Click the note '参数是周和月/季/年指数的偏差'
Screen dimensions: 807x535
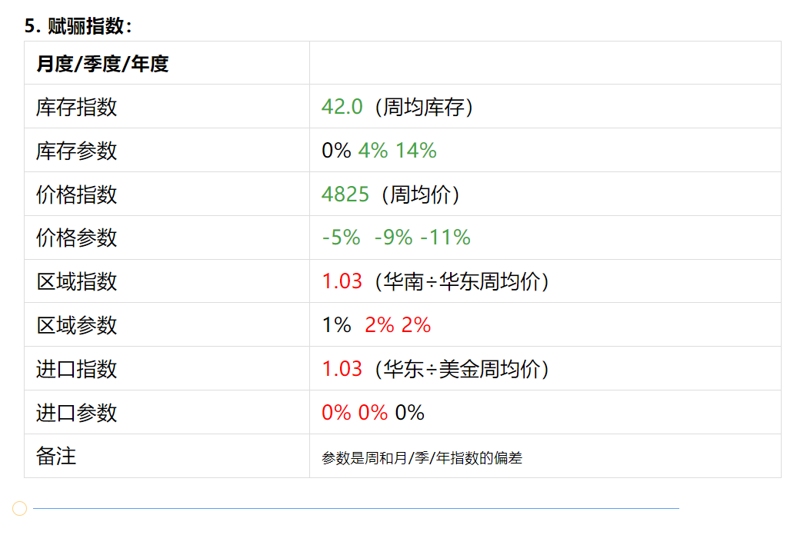(422, 458)
